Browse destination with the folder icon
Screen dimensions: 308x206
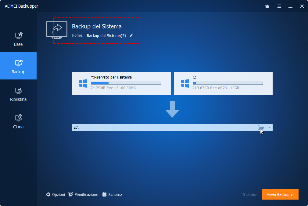point(261,128)
